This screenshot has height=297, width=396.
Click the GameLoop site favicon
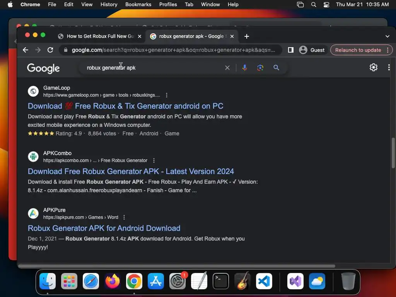point(33,91)
